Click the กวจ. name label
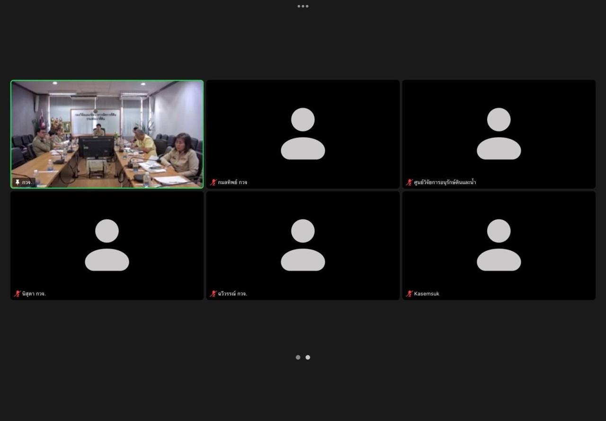The image size is (606, 421). [27, 182]
